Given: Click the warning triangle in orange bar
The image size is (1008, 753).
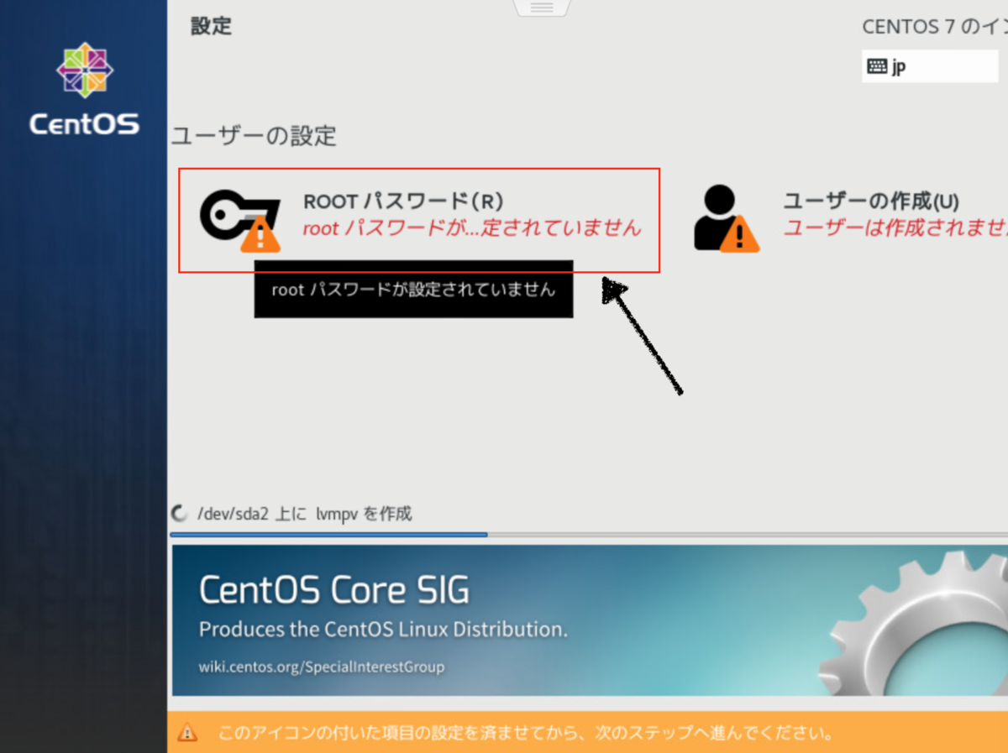Looking at the screenshot, I should [187, 733].
